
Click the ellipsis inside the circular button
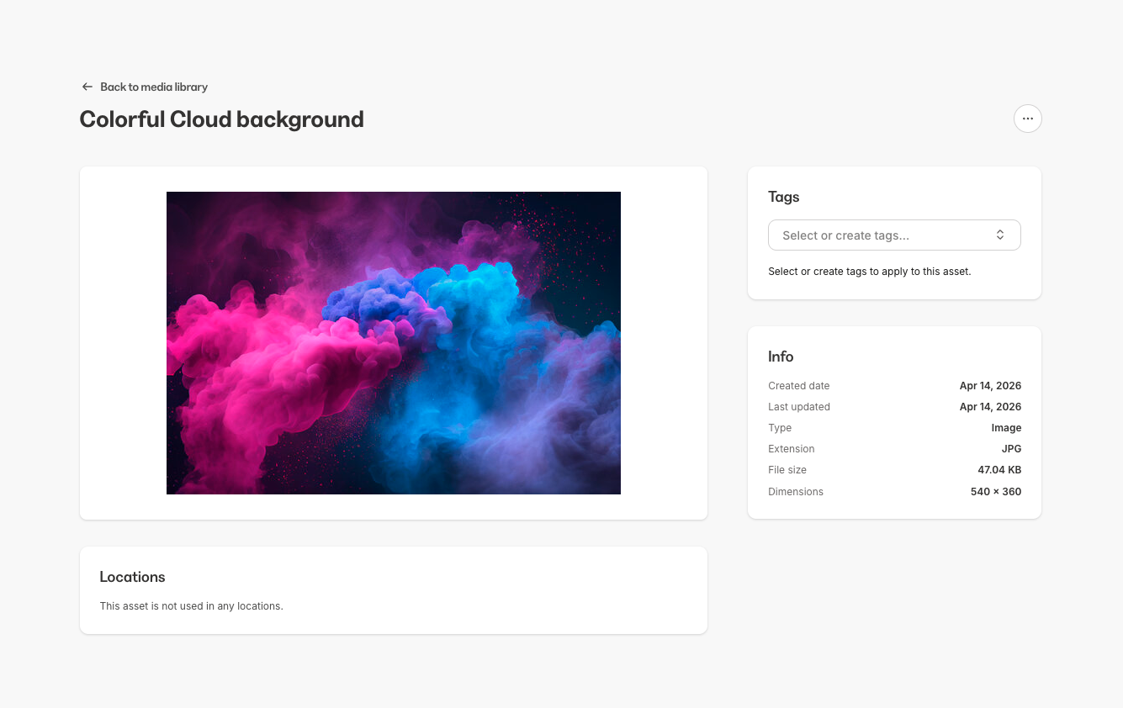pos(1027,118)
